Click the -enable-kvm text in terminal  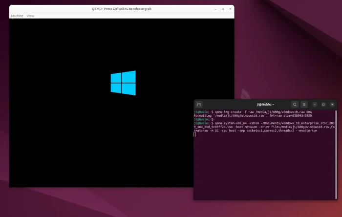tap(307, 130)
